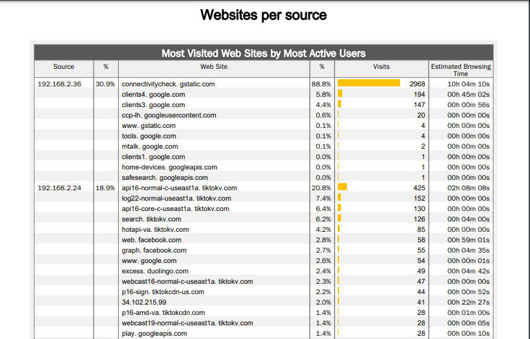Click source IP 192.168.2.24
Screen dimensions: 530x339
click(x=59, y=188)
